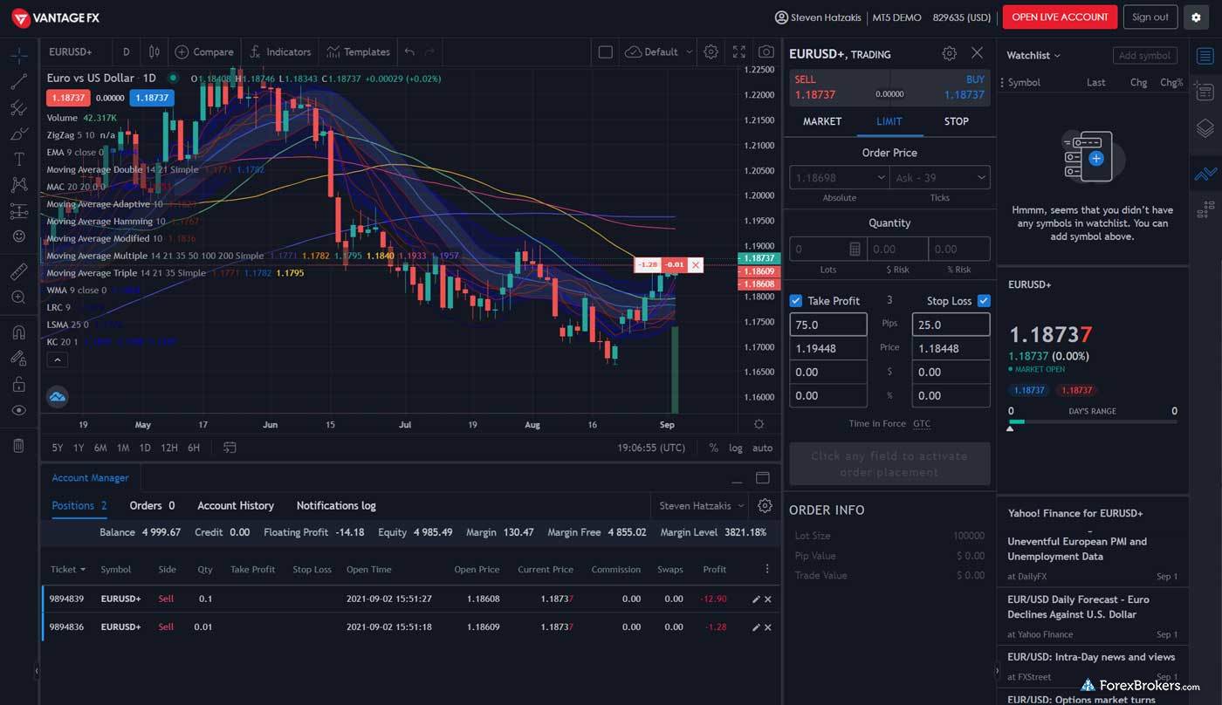
Task: Click the Open Live Account button
Action: click(1060, 17)
